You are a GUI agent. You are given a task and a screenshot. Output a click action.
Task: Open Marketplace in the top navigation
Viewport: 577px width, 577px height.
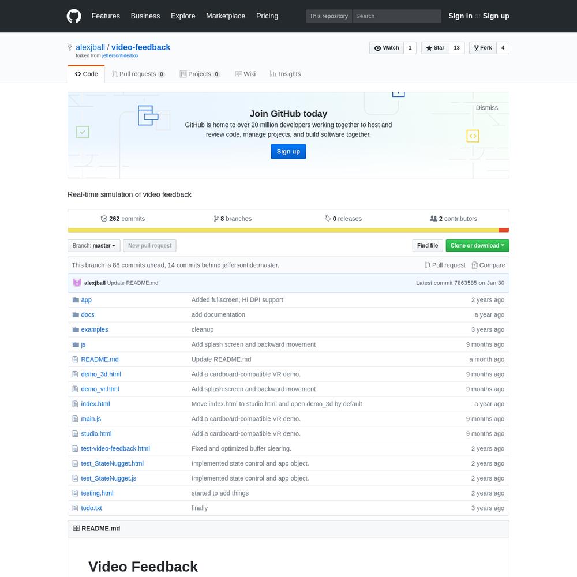tap(226, 16)
